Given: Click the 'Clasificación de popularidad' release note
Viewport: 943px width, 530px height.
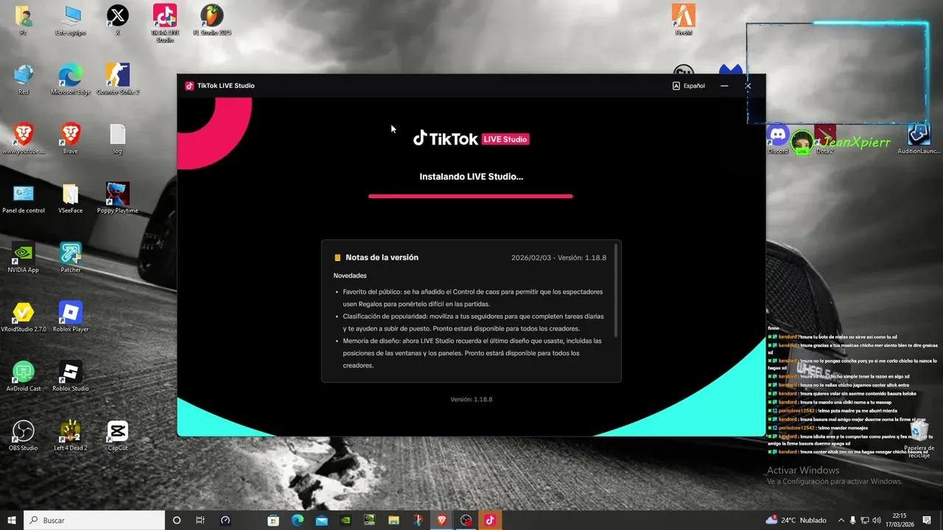Looking at the screenshot, I should click(472, 322).
